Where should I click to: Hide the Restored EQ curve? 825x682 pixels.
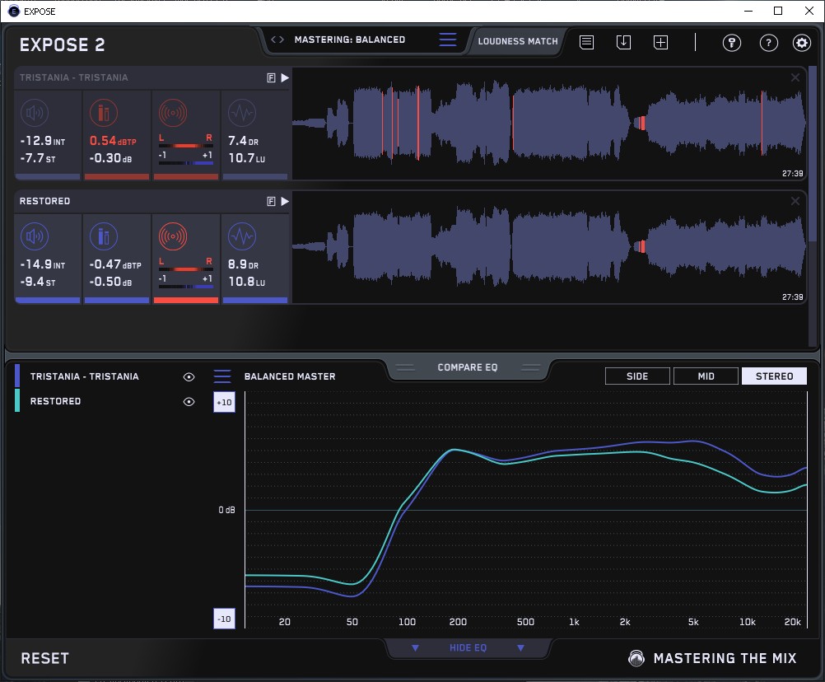coord(189,401)
